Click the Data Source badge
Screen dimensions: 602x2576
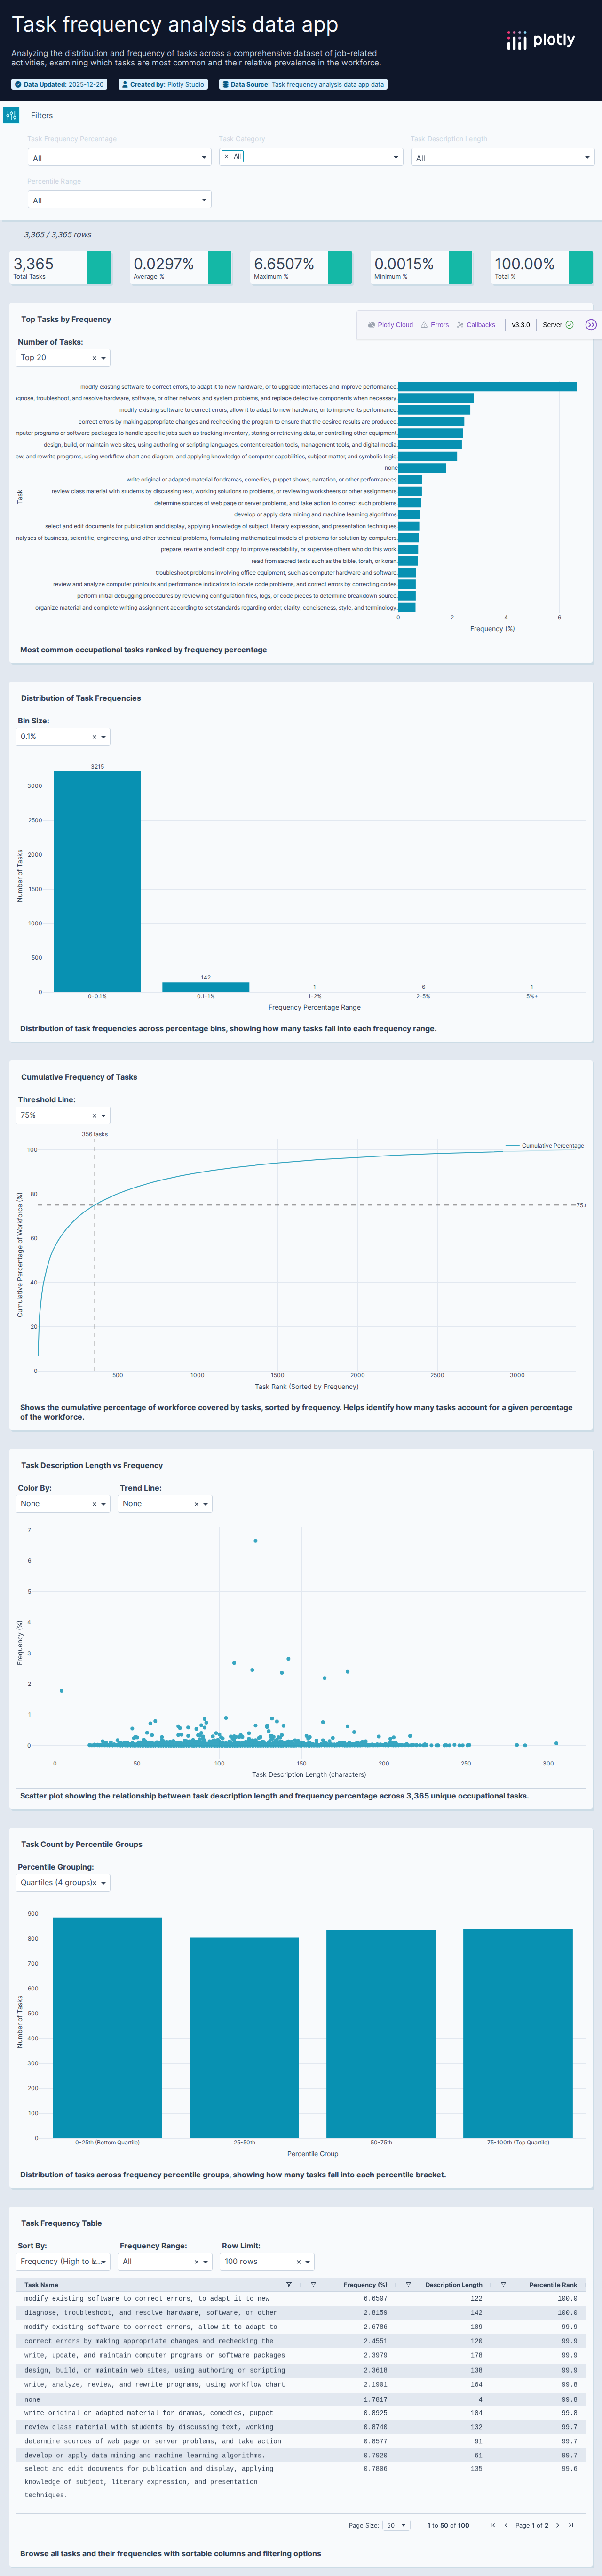point(303,85)
